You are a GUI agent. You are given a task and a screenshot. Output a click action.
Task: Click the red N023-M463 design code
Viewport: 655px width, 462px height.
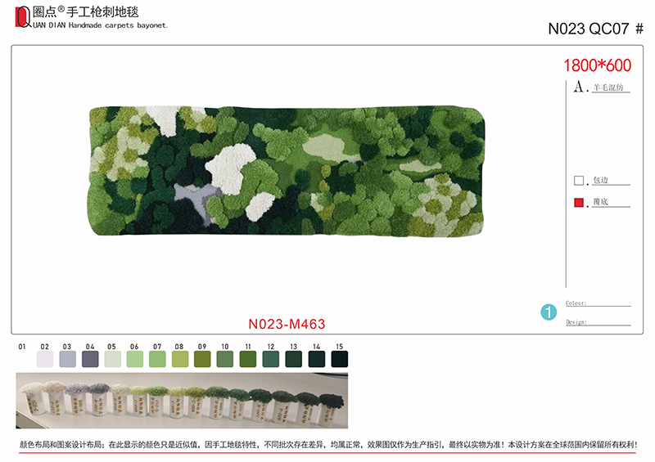pos(287,324)
